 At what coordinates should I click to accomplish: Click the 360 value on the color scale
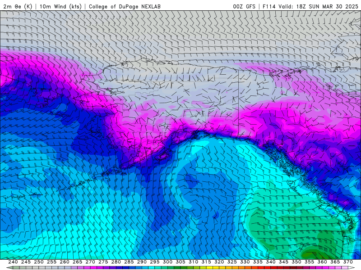coord(322,262)
